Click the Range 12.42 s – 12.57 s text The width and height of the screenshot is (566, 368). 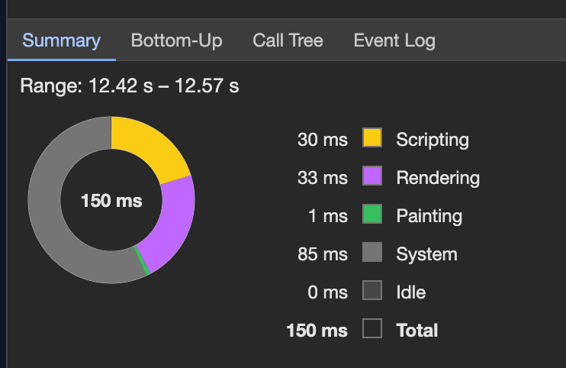(x=130, y=86)
